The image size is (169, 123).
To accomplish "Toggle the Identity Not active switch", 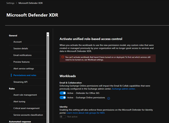I will click(x=63, y=117).
